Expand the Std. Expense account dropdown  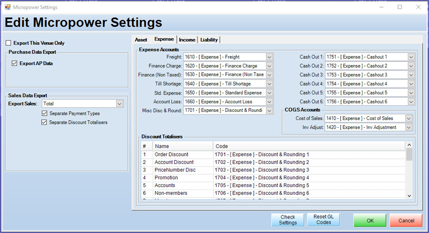pos(269,93)
